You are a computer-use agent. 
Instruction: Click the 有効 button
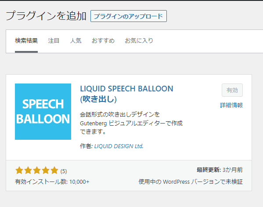coord(232,90)
